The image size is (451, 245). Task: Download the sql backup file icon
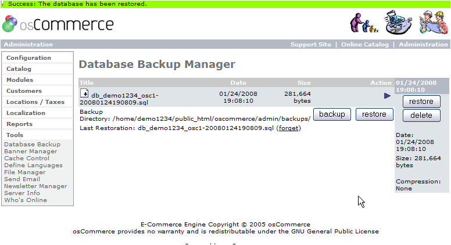click(x=84, y=93)
